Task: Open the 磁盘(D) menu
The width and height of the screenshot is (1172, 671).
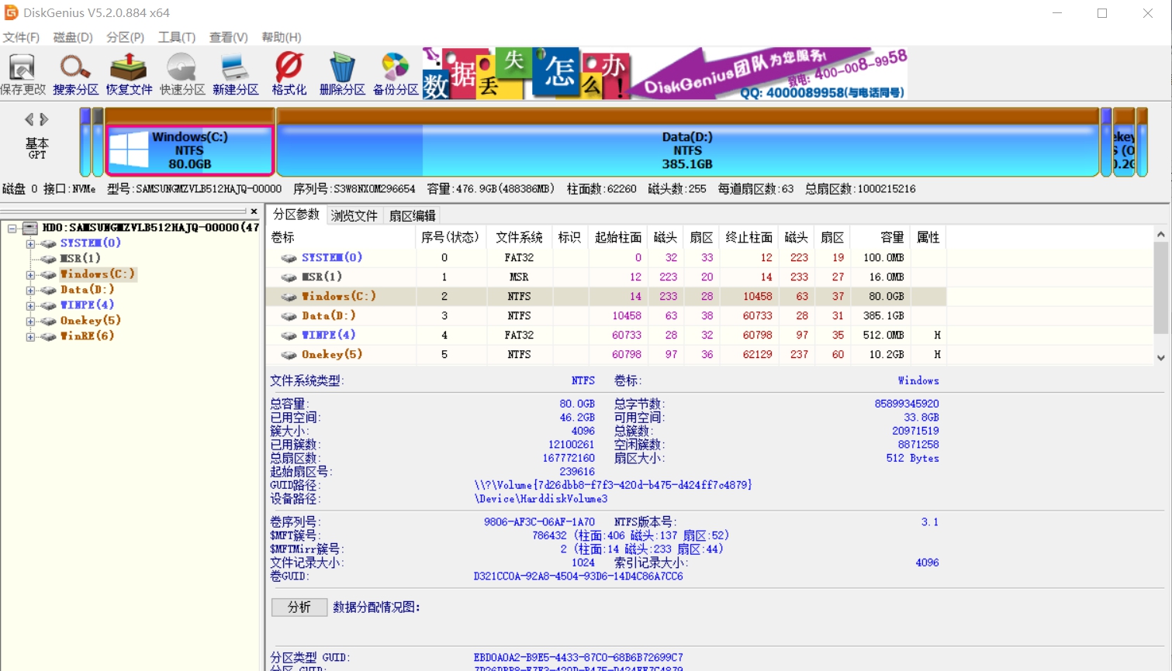Action: pos(73,37)
